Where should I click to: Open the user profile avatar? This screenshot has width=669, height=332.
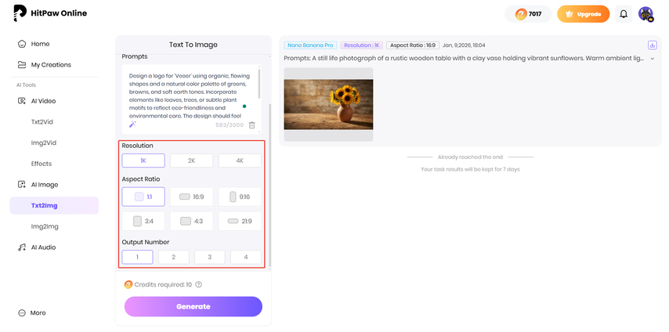[x=645, y=14]
